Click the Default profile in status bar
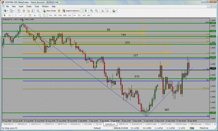 click(x=97, y=128)
